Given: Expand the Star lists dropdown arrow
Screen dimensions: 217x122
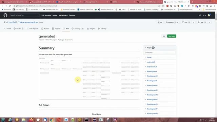Looking at the screenshot, I should [210, 22].
